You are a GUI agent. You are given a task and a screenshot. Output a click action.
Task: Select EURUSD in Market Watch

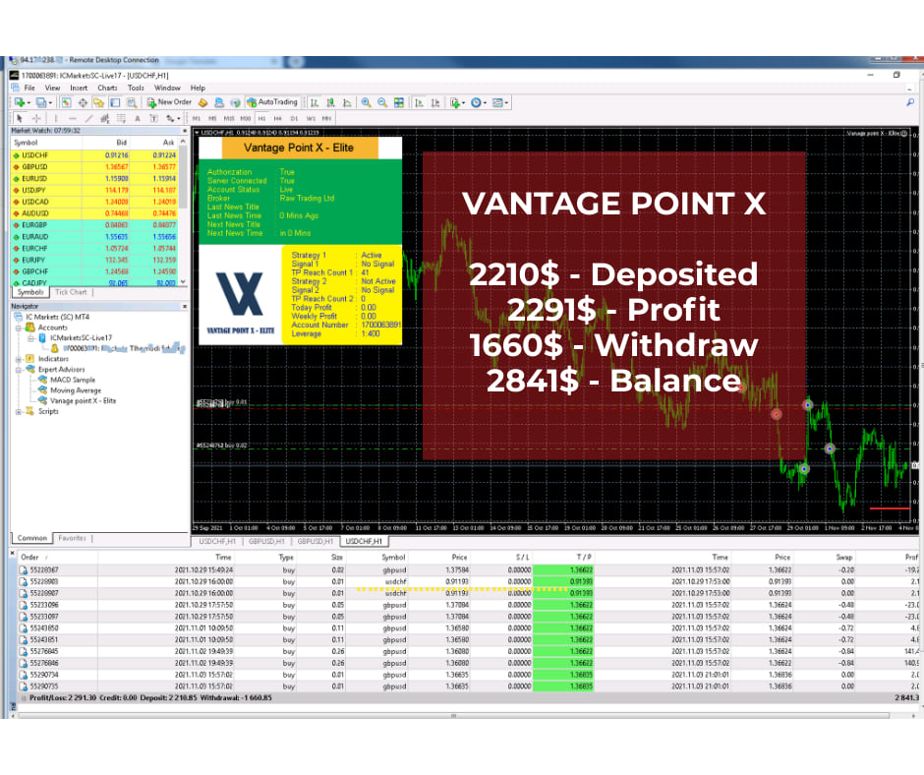(95, 179)
